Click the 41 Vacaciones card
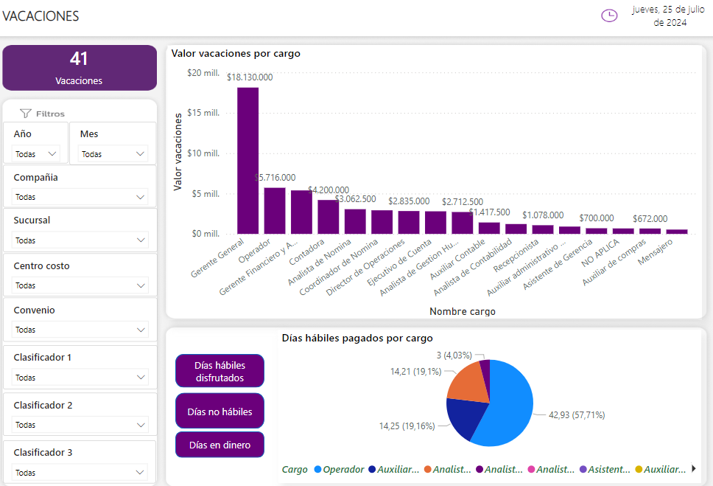The height and width of the screenshot is (486, 713). coord(80,68)
